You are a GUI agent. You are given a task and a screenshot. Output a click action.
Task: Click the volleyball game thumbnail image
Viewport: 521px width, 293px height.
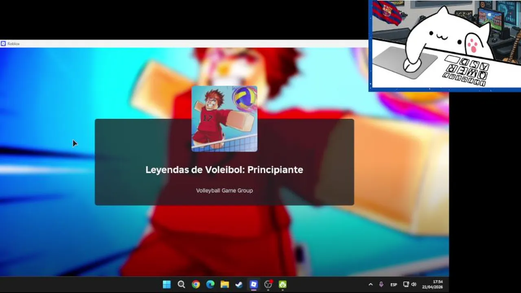[x=224, y=119]
